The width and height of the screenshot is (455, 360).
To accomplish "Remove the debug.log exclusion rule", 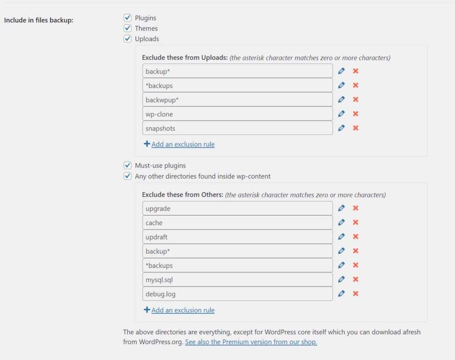I will (x=355, y=293).
